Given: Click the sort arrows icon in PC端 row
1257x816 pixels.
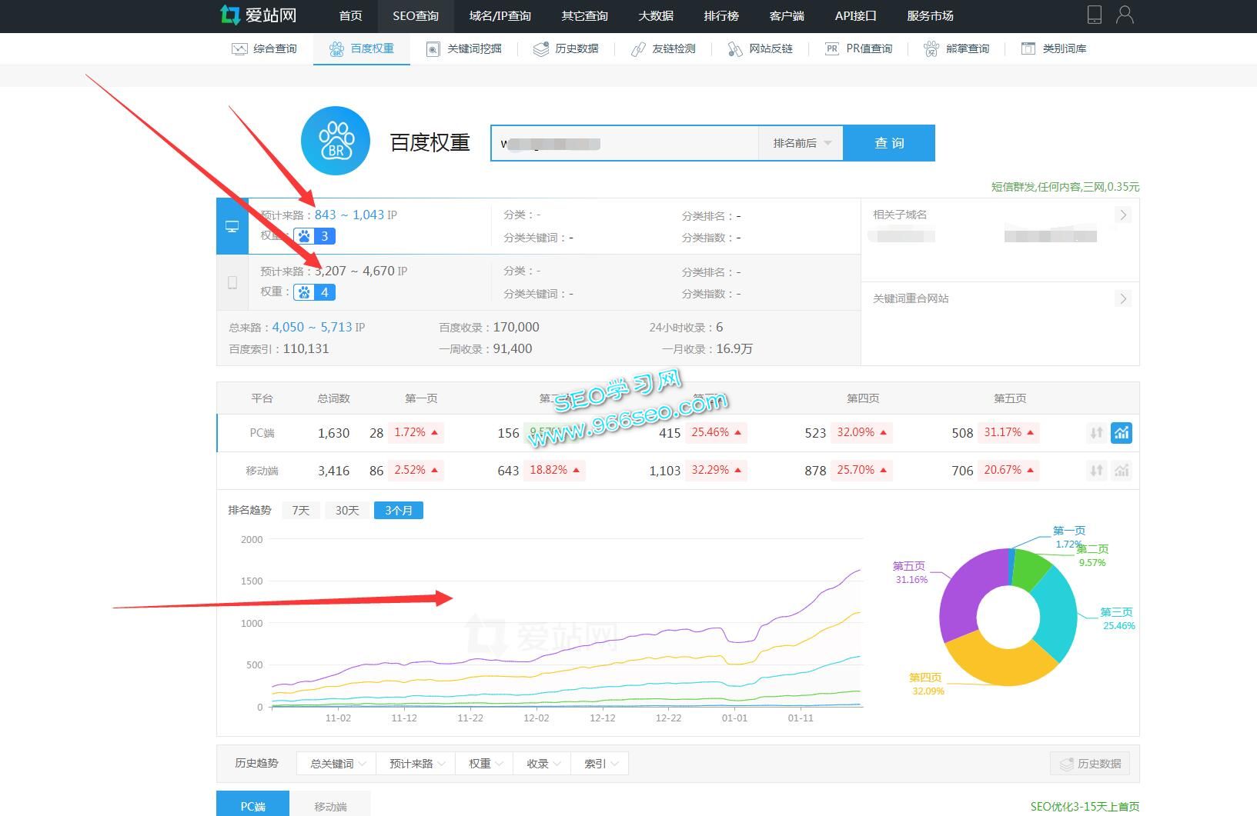Looking at the screenshot, I should (x=1097, y=433).
